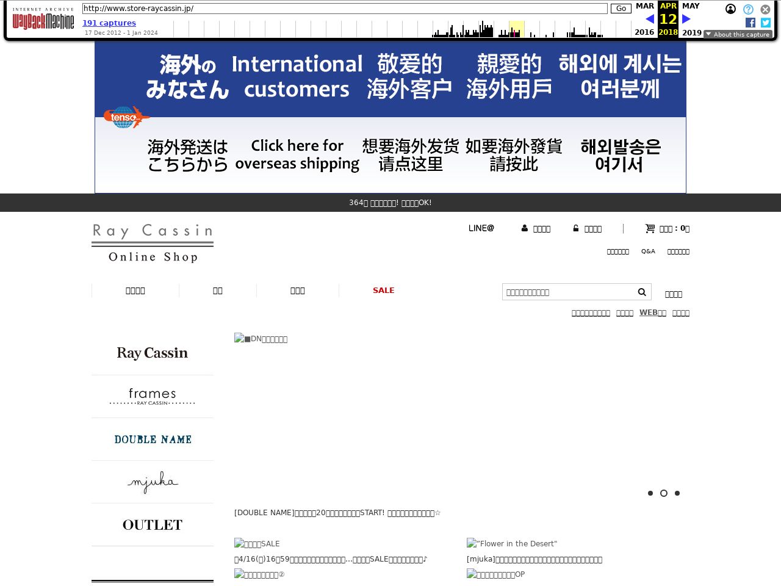
Task: Click the orange tenso logo
Action: tap(126, 117)
